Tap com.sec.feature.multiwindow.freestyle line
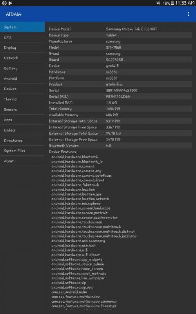Viewport: 196px width, 314px height. pos(84,306)
